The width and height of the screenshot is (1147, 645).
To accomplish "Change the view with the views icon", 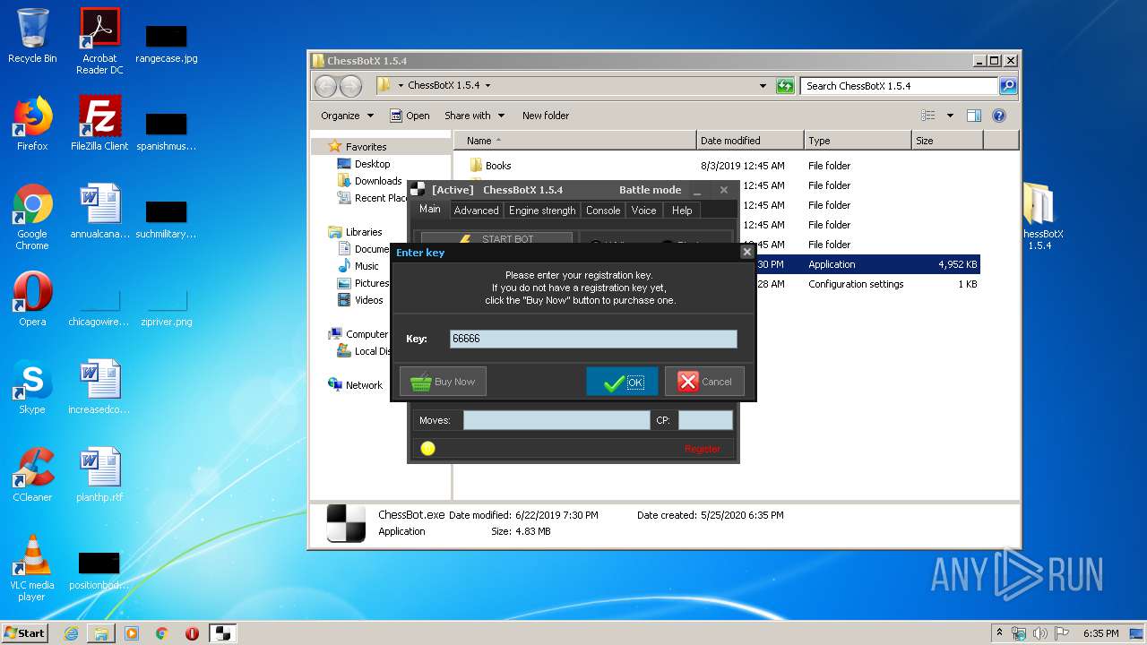I will (x=928, y=116).
